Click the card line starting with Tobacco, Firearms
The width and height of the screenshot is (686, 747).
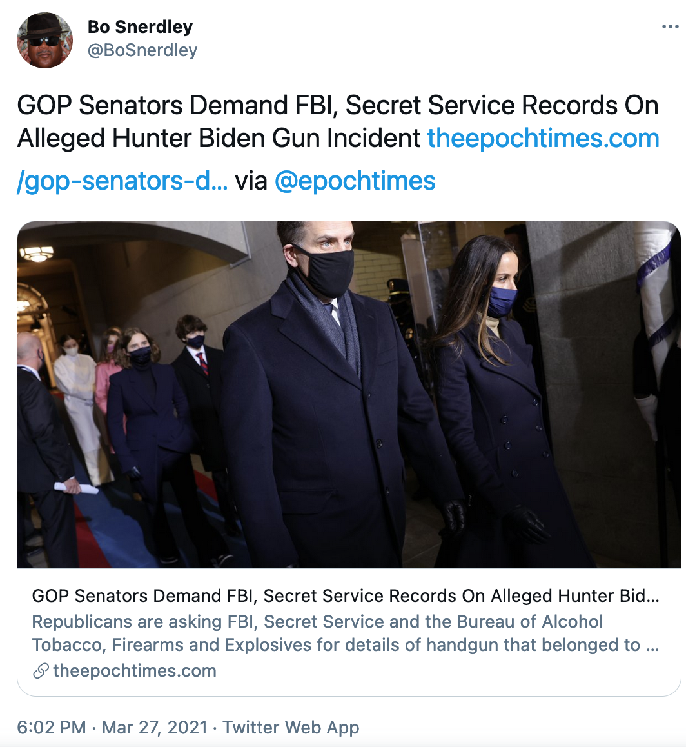pyautogui.click(x=346, y=645)
